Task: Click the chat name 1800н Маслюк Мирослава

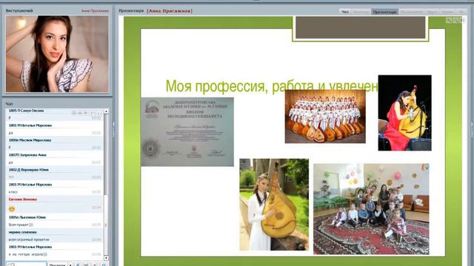Action: [30, 140]
